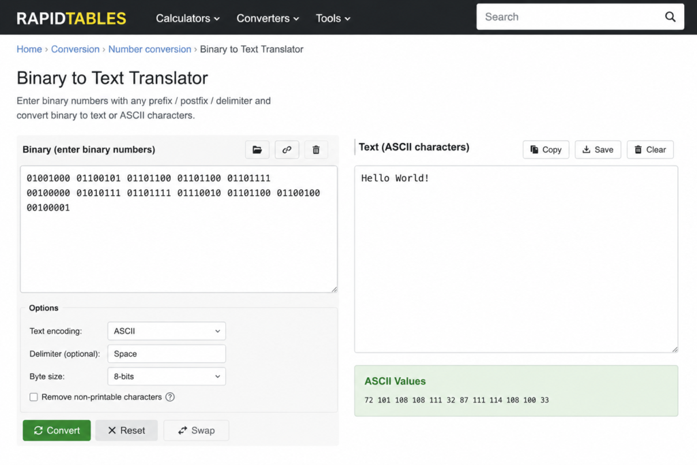
Task: Expand the Calculators menu
Action: pos(188,18)
